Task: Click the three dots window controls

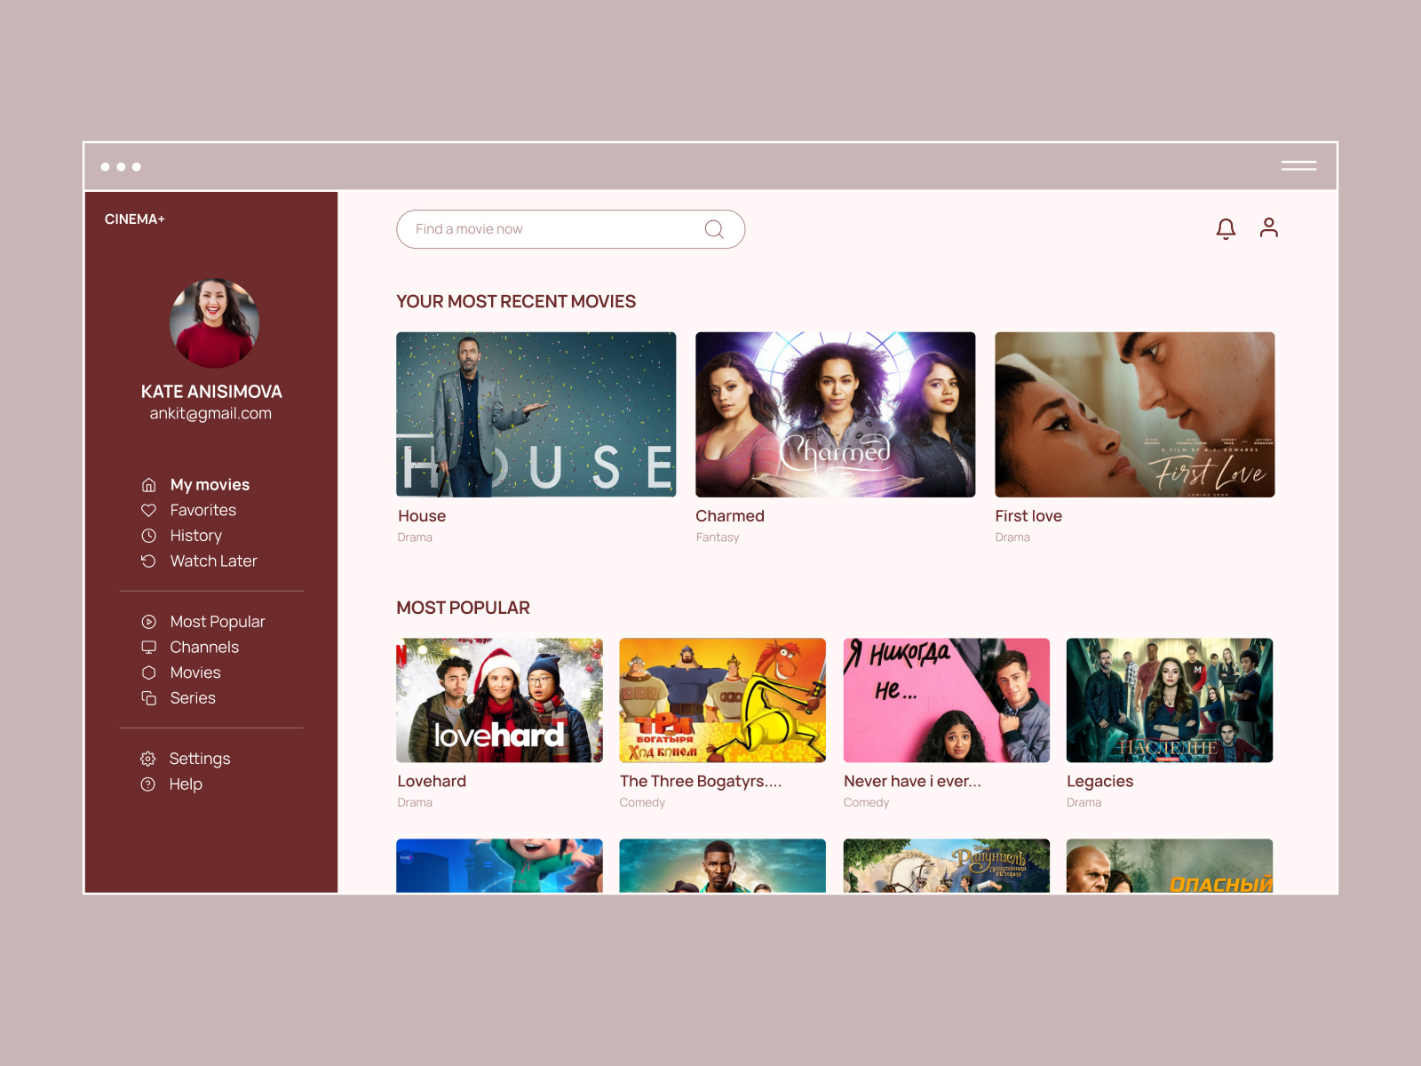Action: 121,167
